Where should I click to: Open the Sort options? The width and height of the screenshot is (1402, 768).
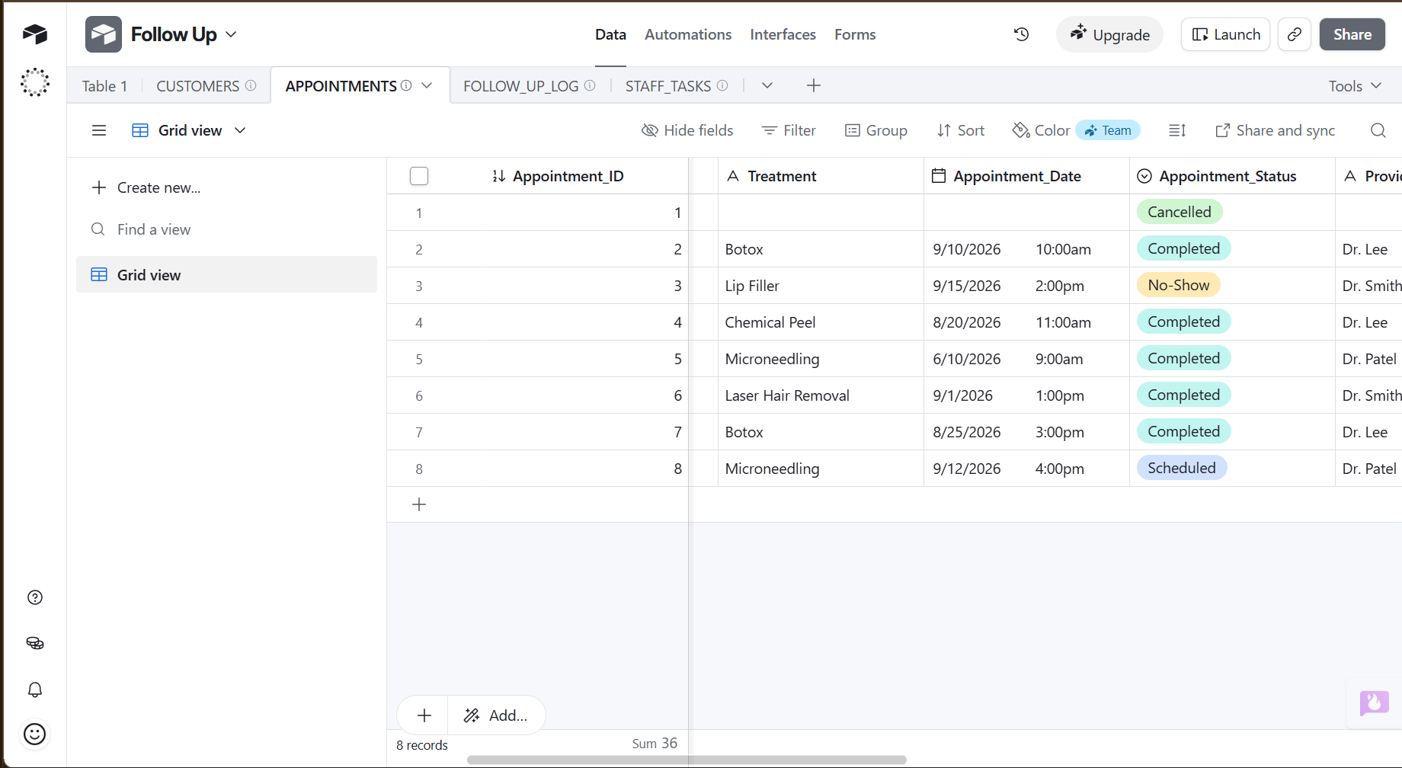(961, 130)
